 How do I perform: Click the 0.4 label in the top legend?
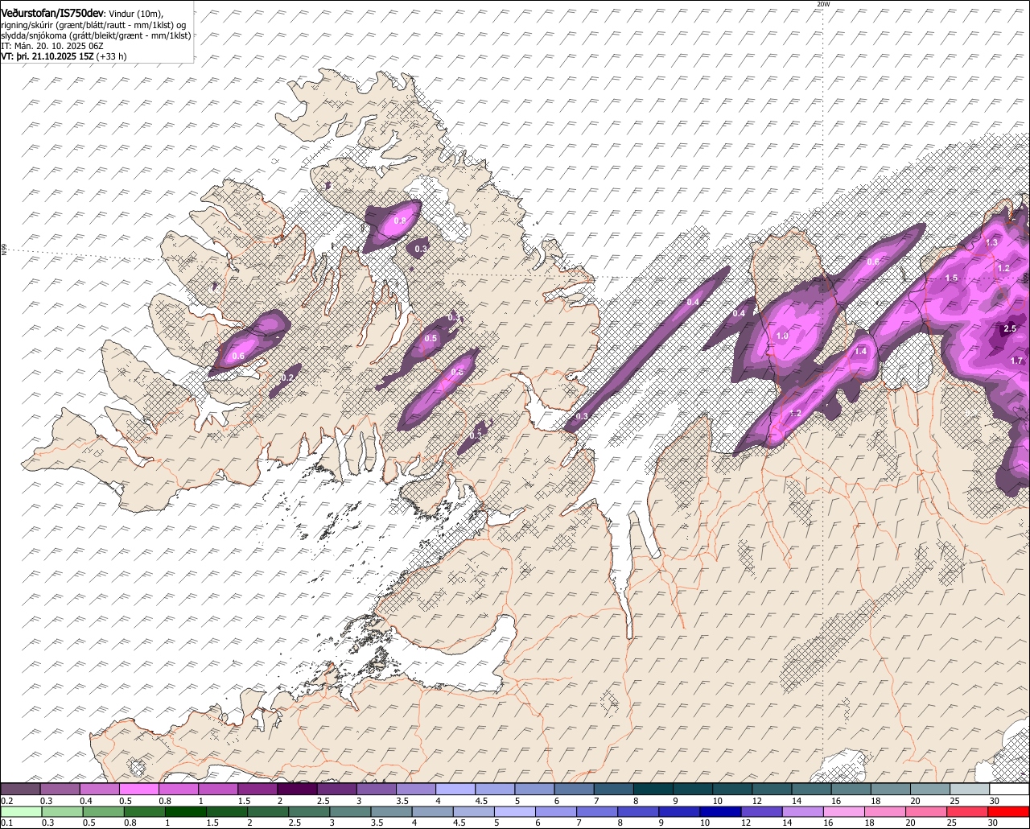pyautogui.click(x=85, y=800)
